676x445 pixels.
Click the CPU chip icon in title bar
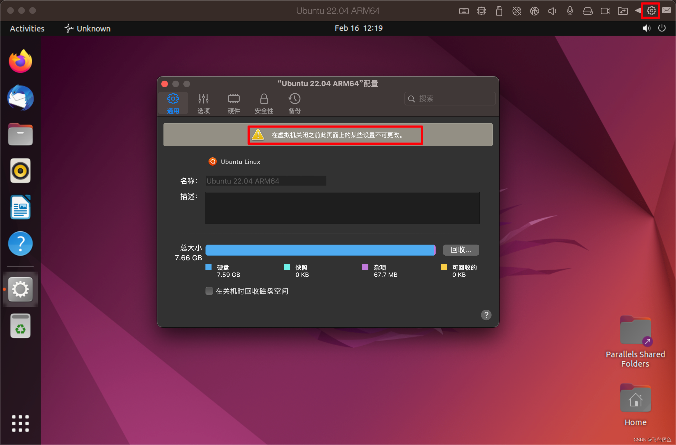[481, 11]
